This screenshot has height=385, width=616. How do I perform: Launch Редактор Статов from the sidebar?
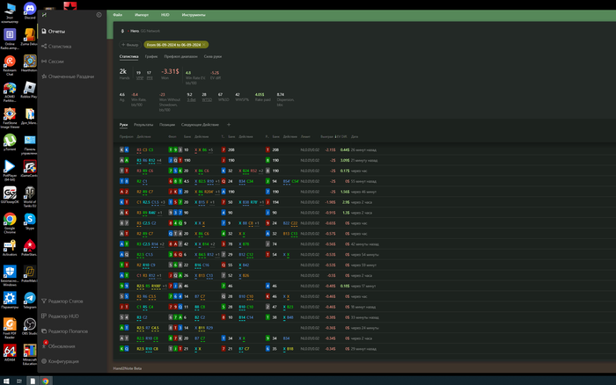66,301
